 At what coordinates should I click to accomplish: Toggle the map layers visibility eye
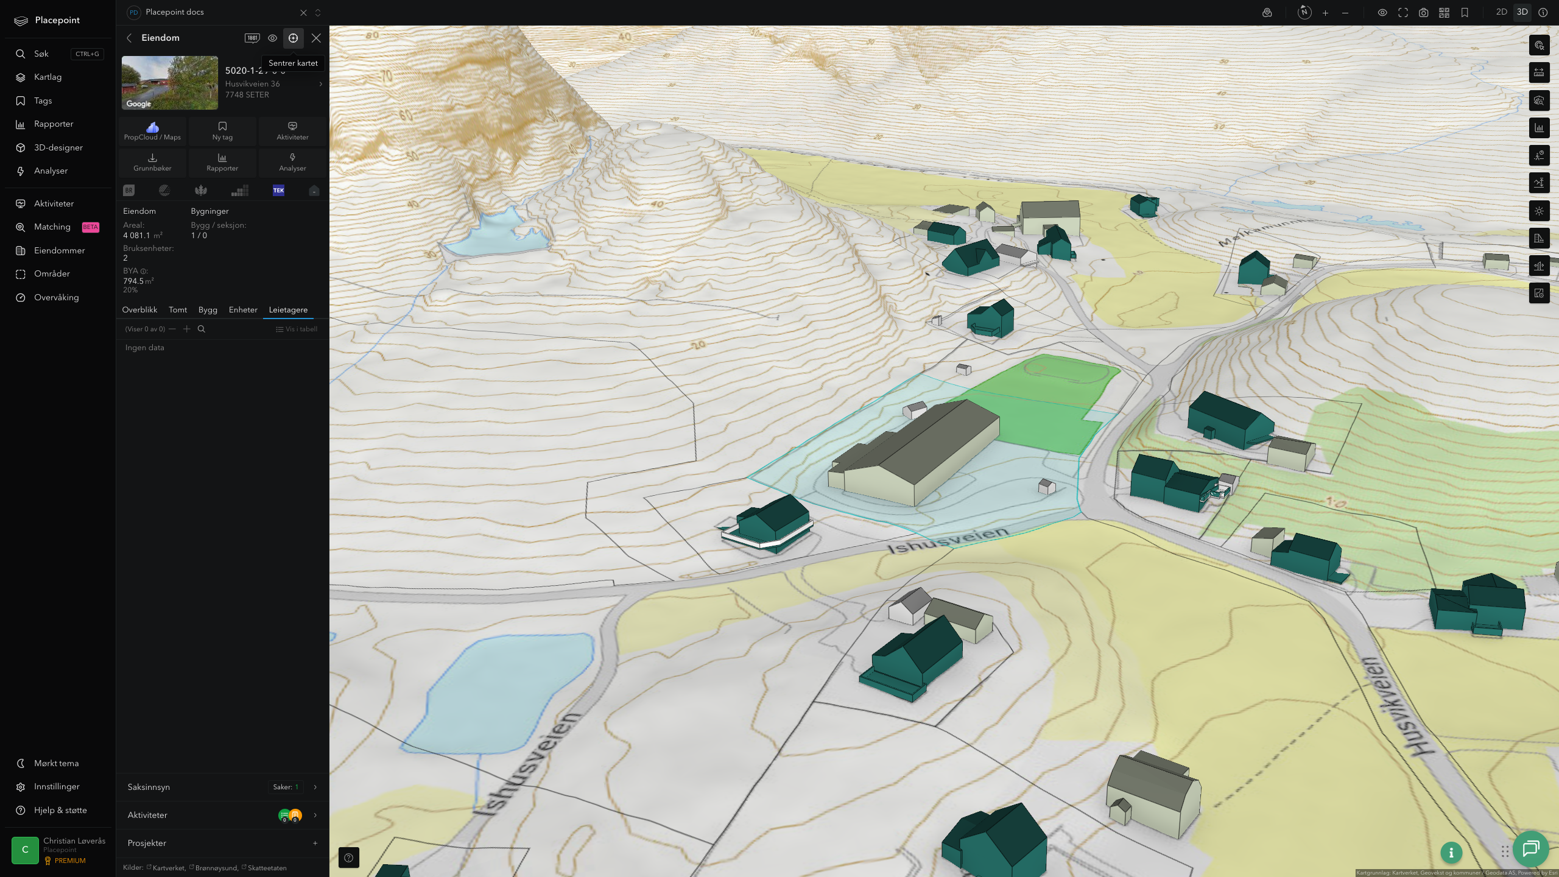pos(1382,13)
